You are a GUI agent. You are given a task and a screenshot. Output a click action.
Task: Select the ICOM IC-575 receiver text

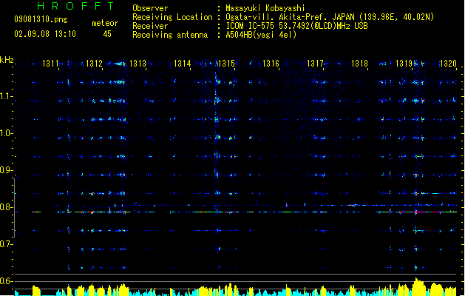pos(297,26)
